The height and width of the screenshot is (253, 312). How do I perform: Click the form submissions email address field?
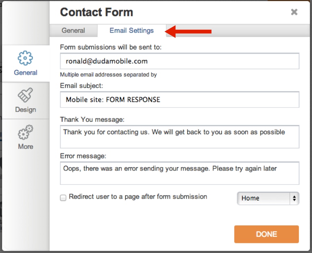(180, 61)
